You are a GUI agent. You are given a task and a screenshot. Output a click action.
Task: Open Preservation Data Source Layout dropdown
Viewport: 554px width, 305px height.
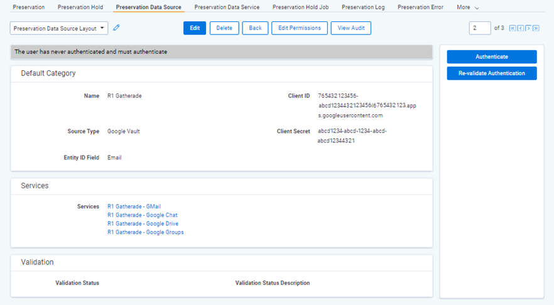(x=58, y=28)
